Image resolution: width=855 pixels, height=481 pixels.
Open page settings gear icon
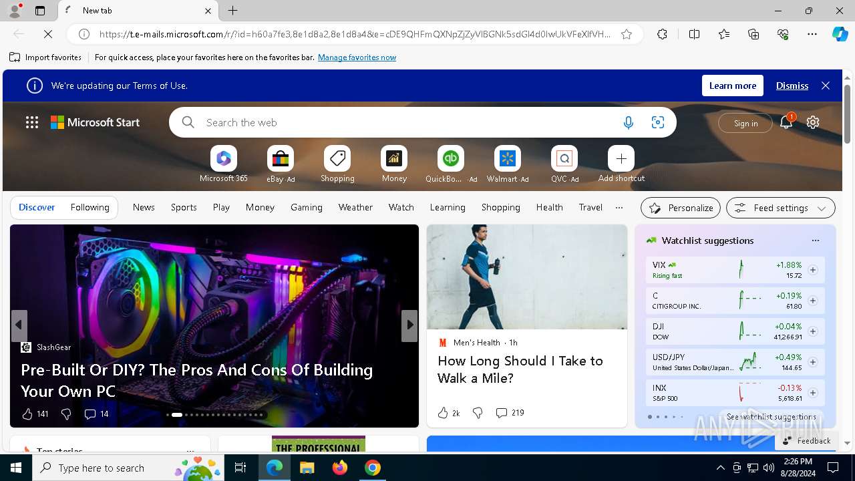tap(813, 122)
